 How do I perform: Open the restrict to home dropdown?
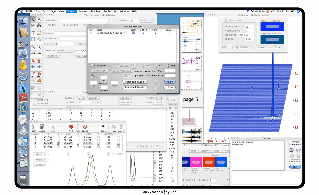tap(65, 50)
